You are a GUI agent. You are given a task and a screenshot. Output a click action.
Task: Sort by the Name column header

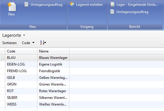click(53, 51)
